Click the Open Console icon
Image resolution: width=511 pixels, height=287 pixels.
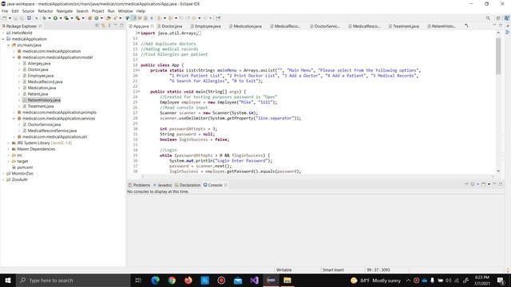tap(484, 184)
